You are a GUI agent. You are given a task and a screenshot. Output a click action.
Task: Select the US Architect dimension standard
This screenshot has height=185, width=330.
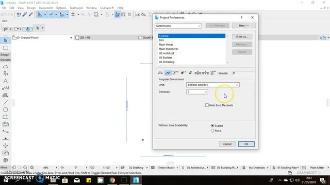[x=192, y=53]
